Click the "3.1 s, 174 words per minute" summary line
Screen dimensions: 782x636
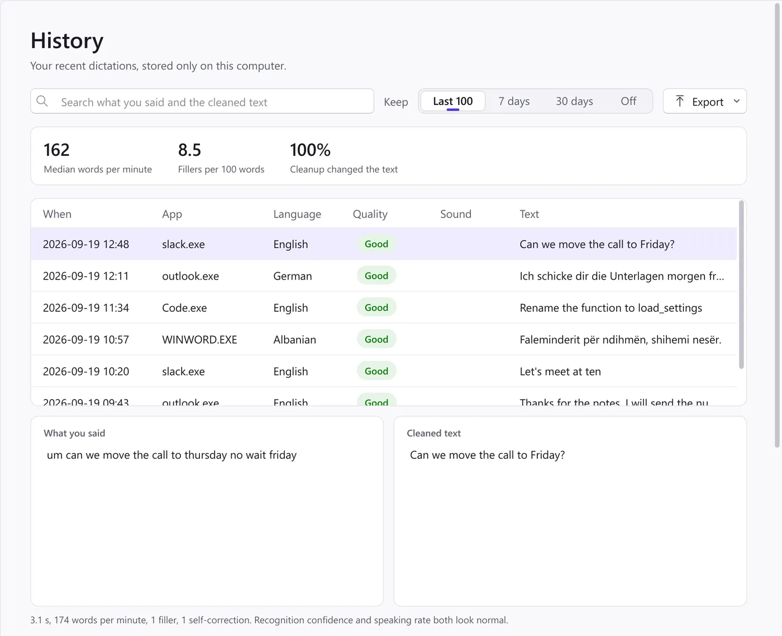tap(269, 620)
